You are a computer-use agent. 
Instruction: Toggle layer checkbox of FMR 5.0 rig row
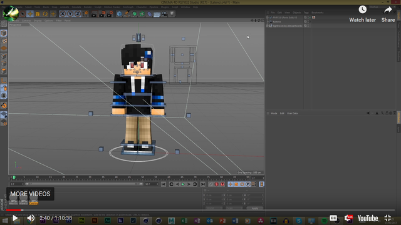(305, 17)
